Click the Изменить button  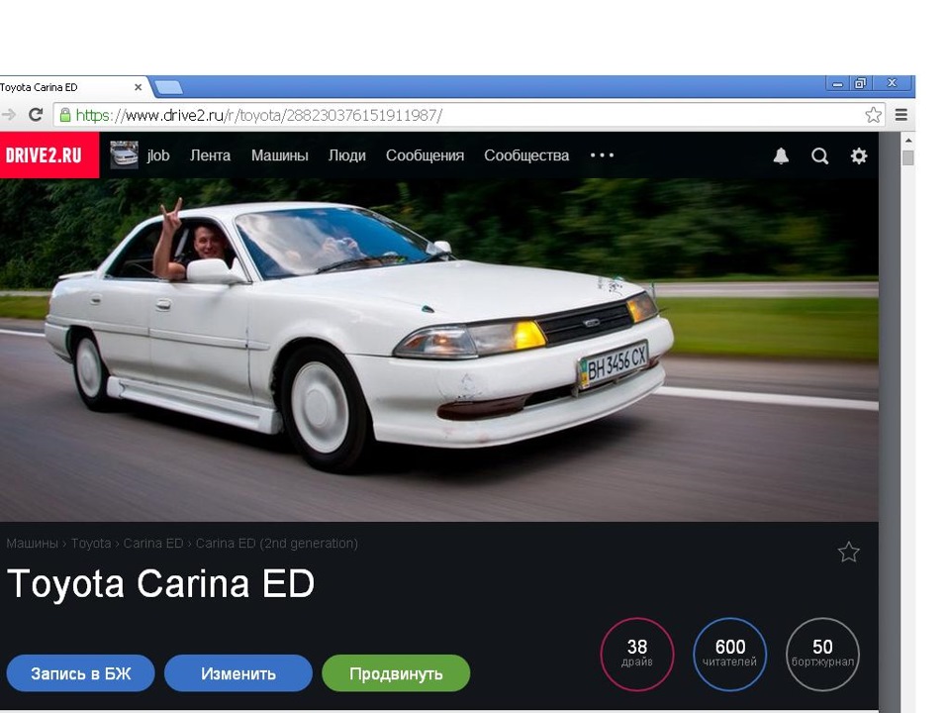(238, 673)
